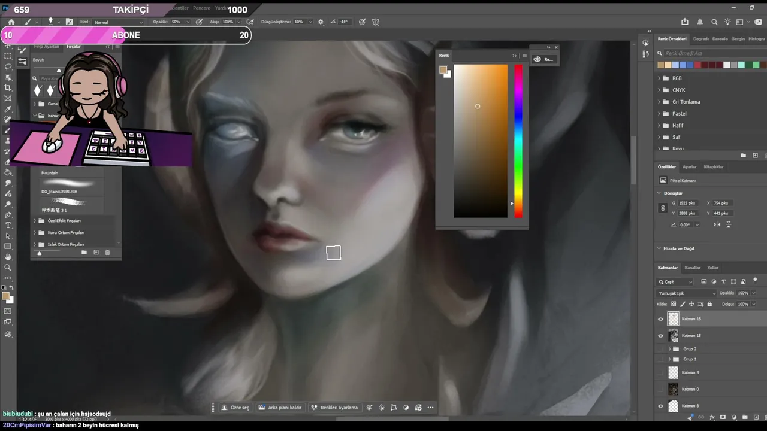
Task: Select the Pen tool
Action: [x=8, y=215]
